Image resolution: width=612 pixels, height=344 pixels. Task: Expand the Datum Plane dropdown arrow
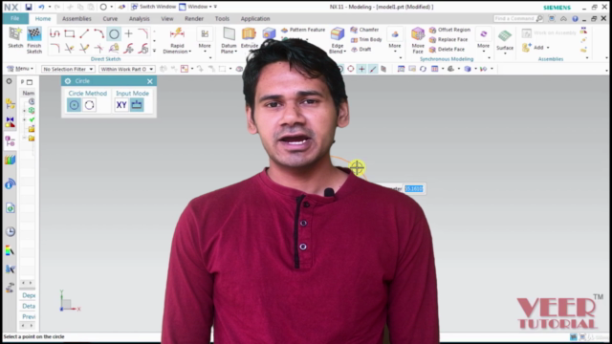click(x=236, y=52)
